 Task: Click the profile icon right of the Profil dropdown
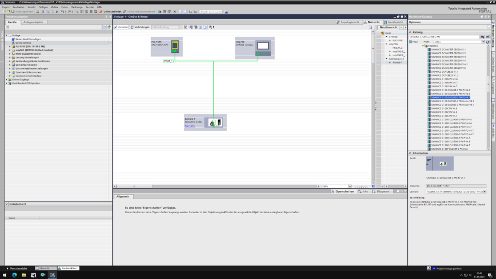[487, 42]
